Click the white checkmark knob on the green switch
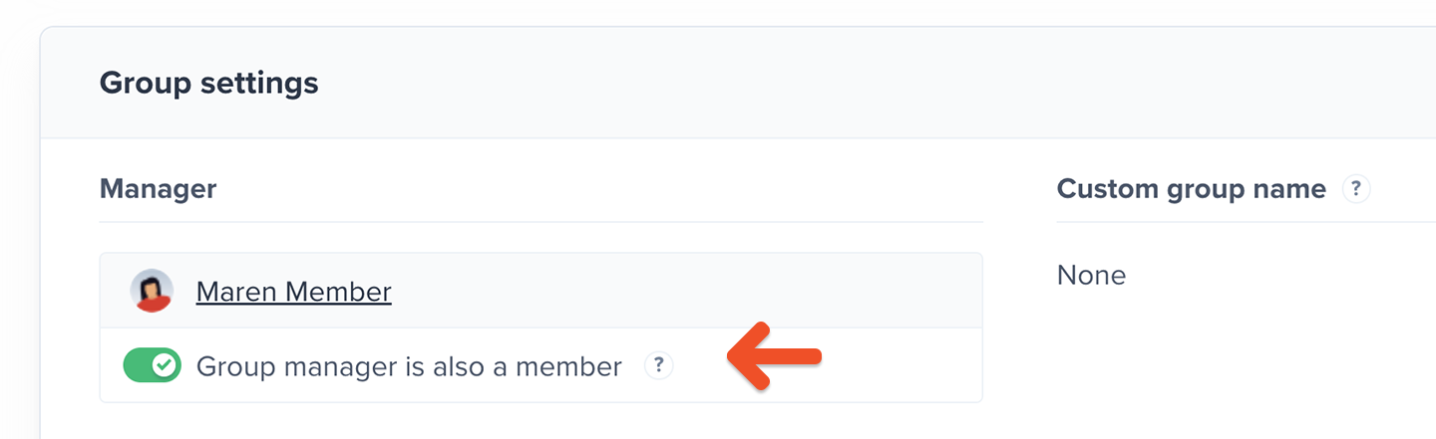Image resolution: width=1436 pixels, height=439 pixels. pyautogui.click(x=166, y=366)
